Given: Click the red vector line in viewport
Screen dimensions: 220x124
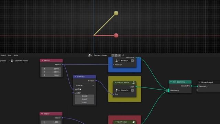Looking at the screenshot, I should click(104, 35).
